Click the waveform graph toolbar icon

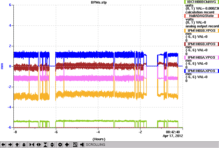tap(75, 144)
